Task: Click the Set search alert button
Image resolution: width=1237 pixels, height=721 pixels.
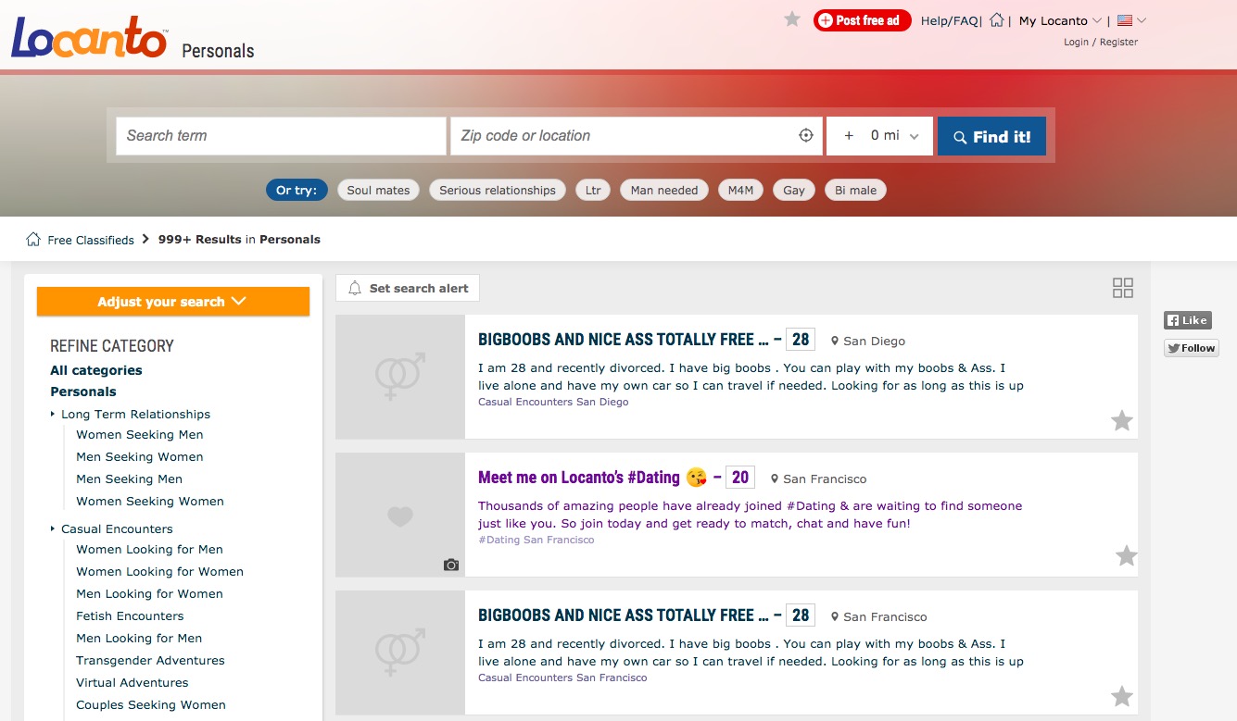Action: [x=408, y=288]
